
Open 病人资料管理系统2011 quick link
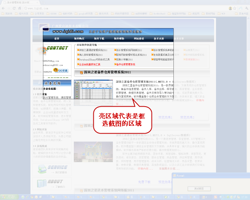91,55
